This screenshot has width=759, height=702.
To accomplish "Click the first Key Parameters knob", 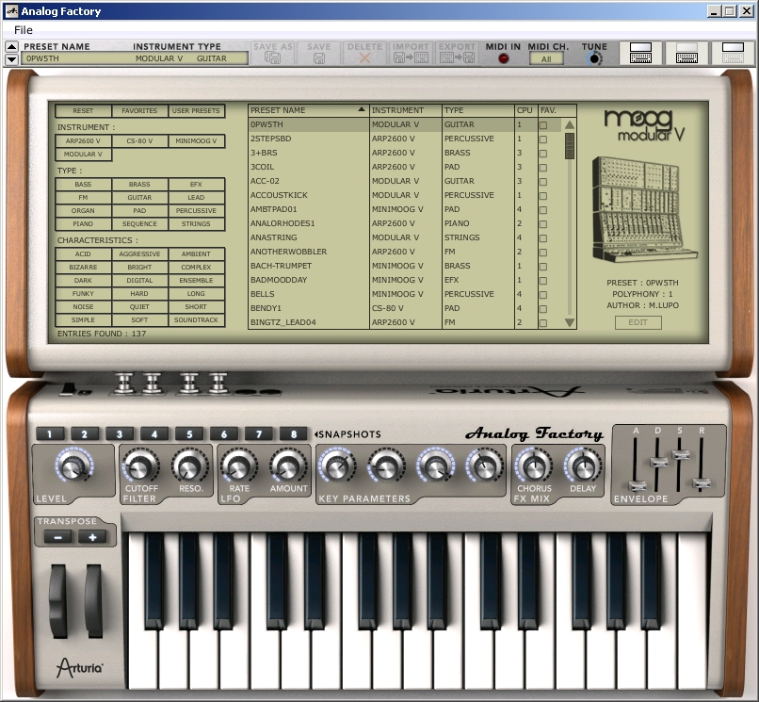I will tap(337, 466).
